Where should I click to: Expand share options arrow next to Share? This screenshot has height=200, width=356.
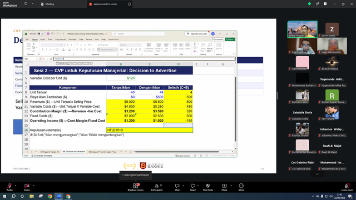(231, 186)
